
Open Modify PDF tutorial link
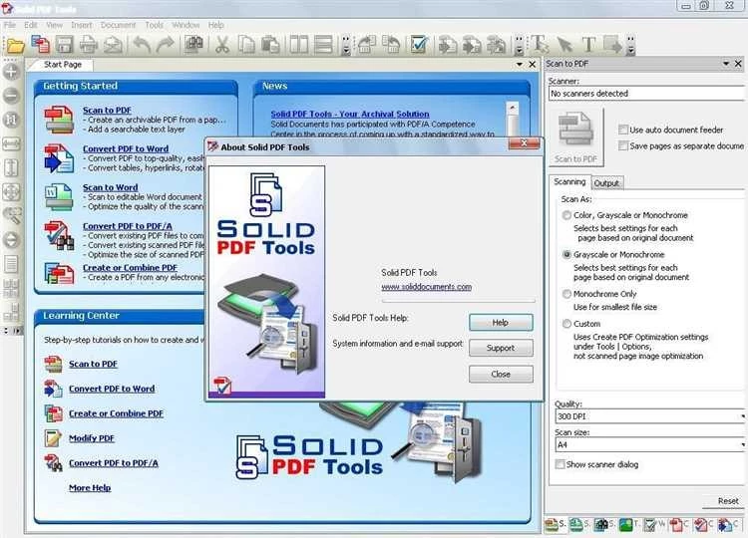92,438
